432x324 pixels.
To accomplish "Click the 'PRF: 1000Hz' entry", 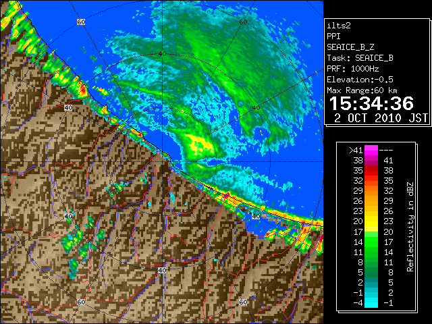I will (352, 69).
